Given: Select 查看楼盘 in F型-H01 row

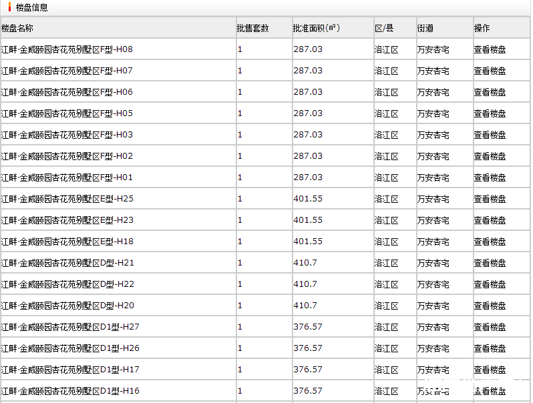Looking at the screenshot, I should [x=490, y=178].
